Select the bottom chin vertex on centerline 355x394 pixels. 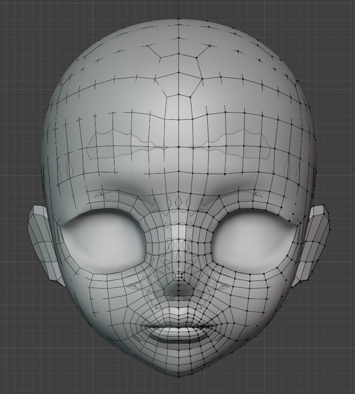point(179,376)
